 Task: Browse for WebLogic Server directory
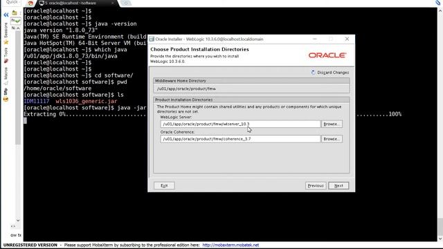click(332, 124)
